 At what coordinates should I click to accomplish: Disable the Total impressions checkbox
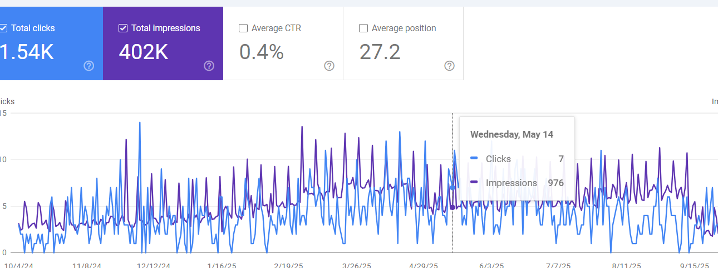pos(123,28)
